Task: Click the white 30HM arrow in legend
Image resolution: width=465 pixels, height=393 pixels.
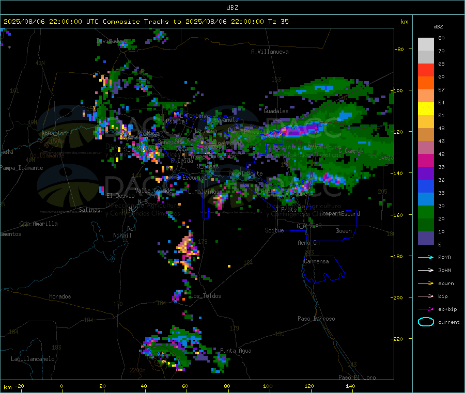Action: pyautogui.click(x=426, y=270)
